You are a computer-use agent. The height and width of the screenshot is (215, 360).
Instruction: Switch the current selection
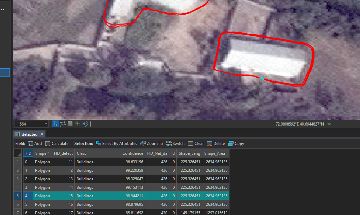[x=175, y=143]
